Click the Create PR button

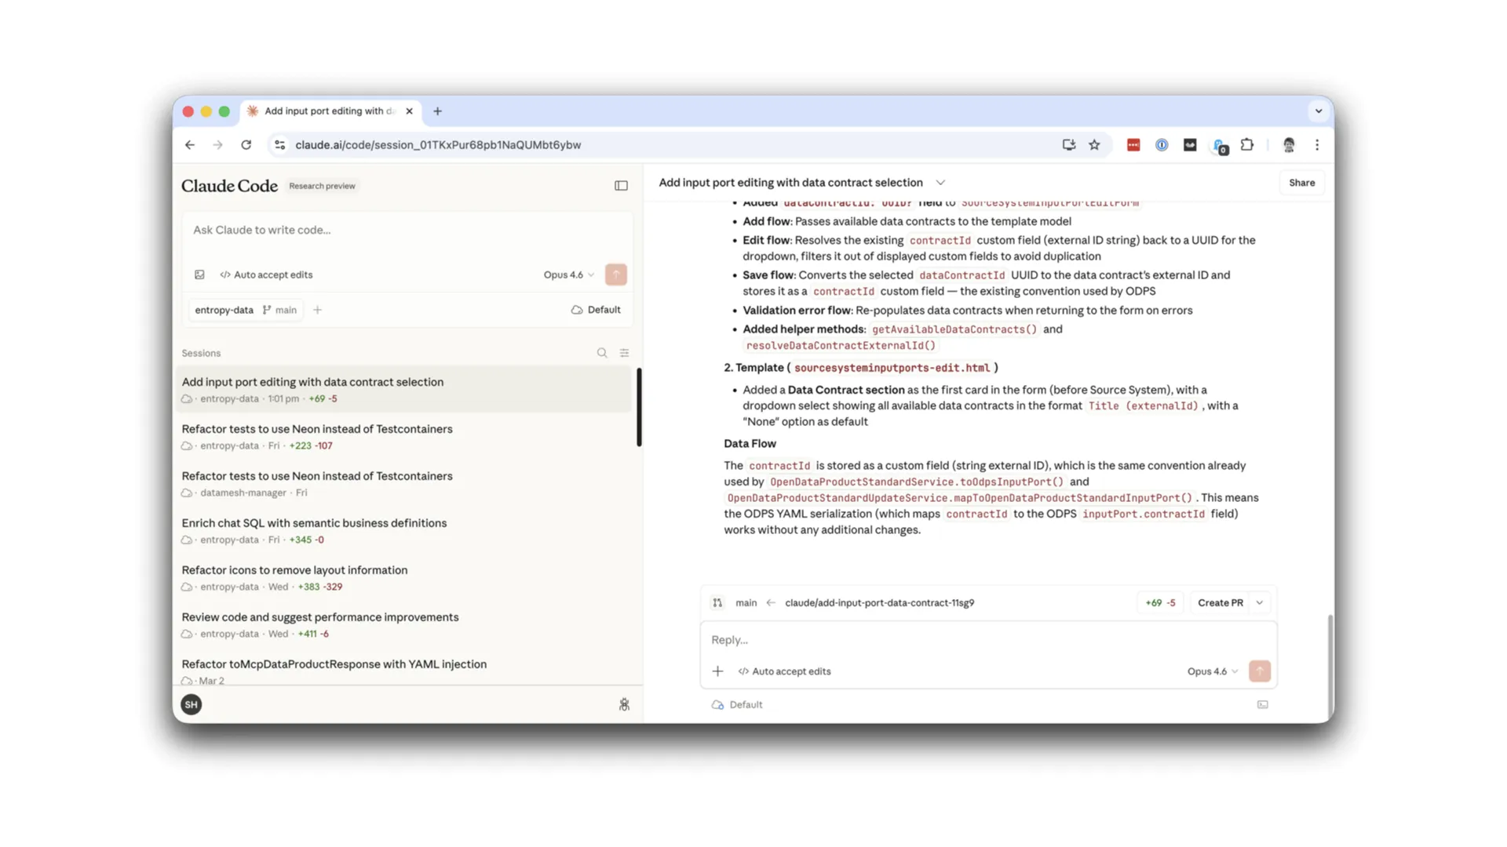(1220, 602)
